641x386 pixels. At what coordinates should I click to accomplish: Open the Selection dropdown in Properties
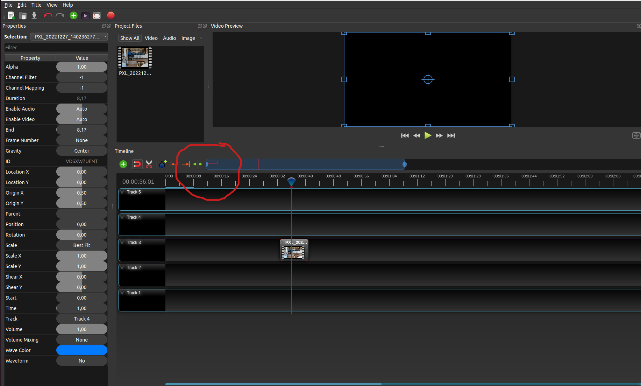[69, 36]
